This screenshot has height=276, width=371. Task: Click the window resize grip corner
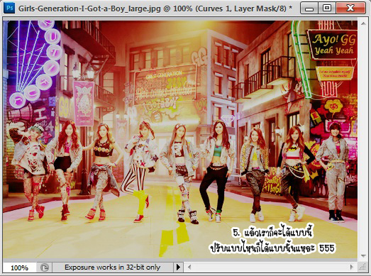pos(362,267)
